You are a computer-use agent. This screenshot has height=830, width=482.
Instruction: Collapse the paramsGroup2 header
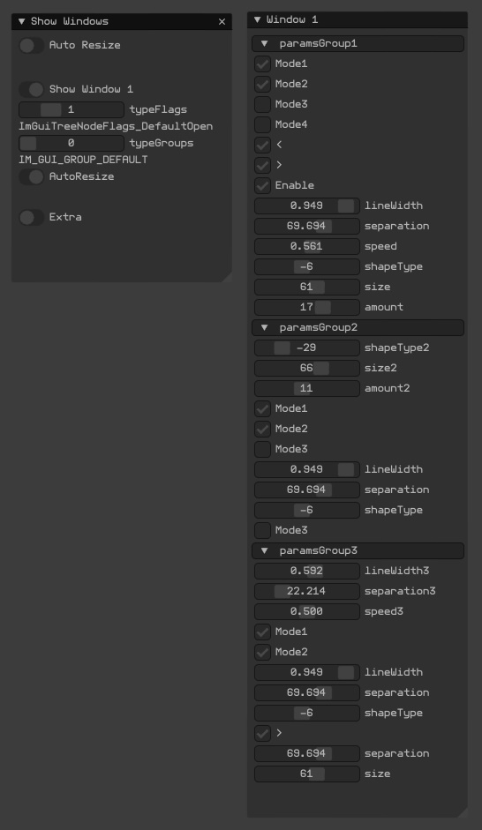[x=358, y=327]
